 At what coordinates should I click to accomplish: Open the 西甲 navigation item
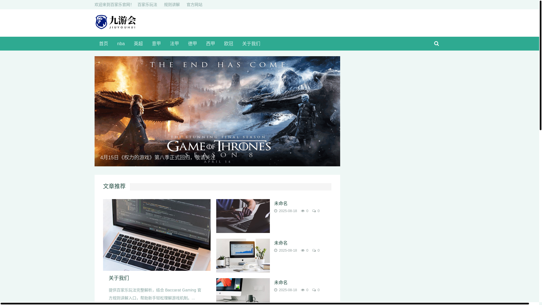[x=211, y=44]
